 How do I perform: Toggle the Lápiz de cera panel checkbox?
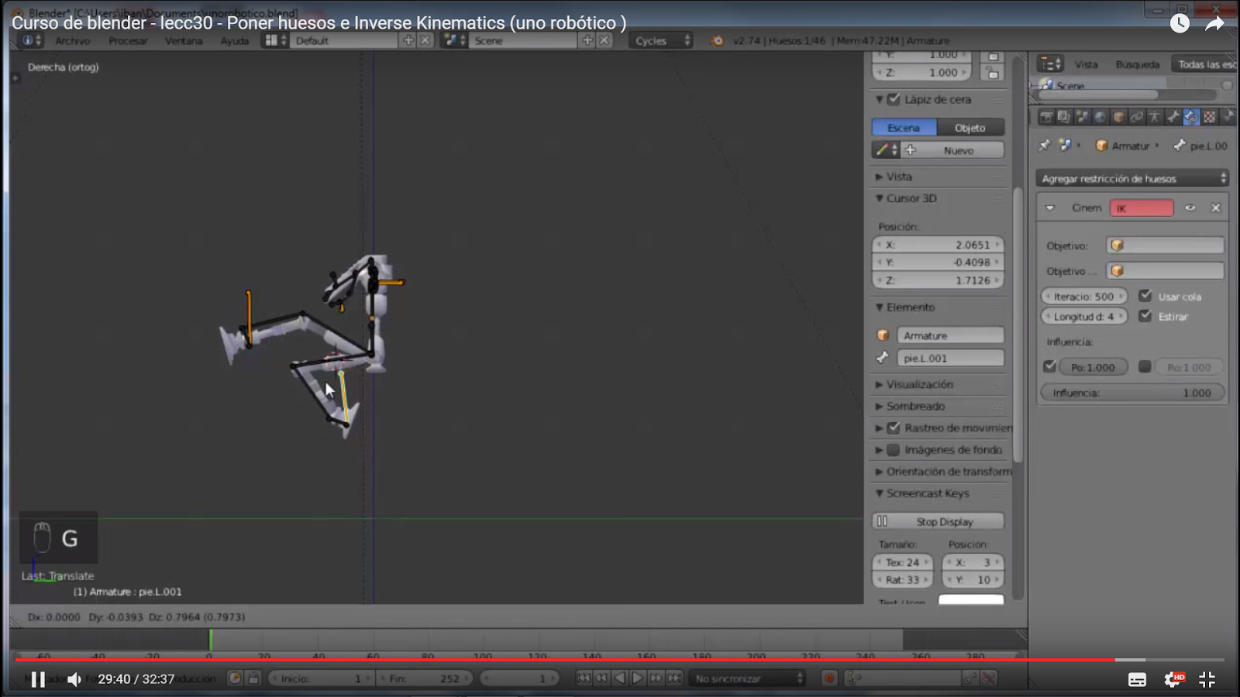pyautogui.click(x=895, y=99)
